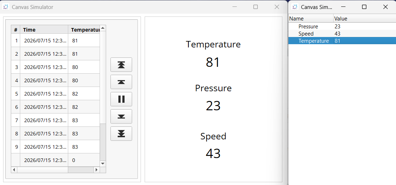The height and width of the screenshot is (185, 396).
Task: Click the table's vertical scrollbar up arrow
Action: (x=103, y=28)
